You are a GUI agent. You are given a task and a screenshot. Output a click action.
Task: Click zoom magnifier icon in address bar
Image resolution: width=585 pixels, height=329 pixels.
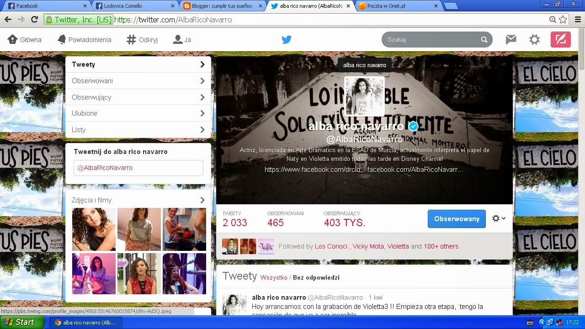pyautogui.click(x=553, y=20)
